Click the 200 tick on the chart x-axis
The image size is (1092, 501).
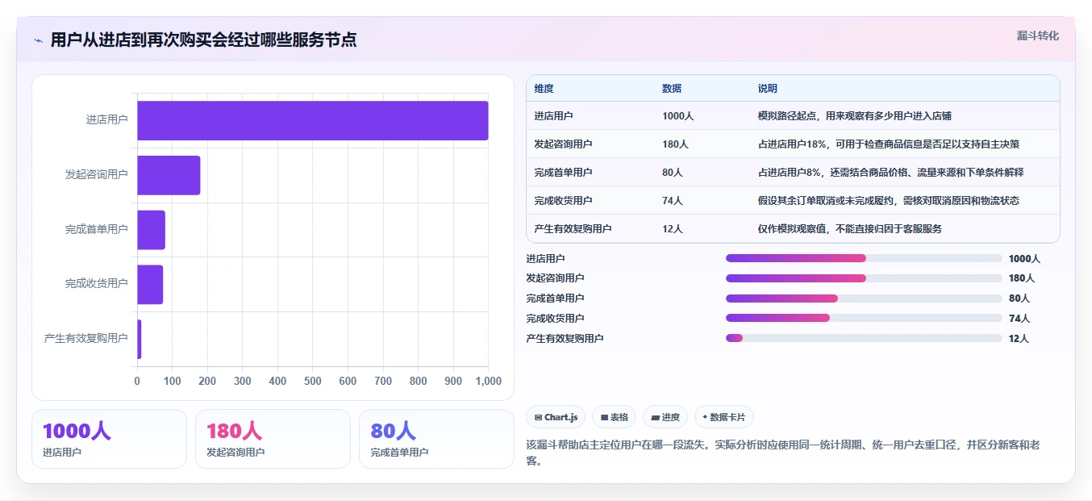207,382
